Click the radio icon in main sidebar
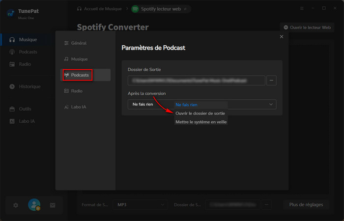Screen dimensions: 344x221 (x=12, y=64)
